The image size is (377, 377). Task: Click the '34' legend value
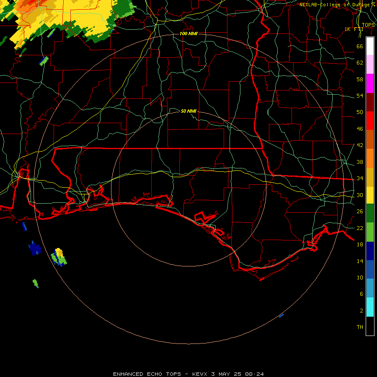click(x=360, y=178)
